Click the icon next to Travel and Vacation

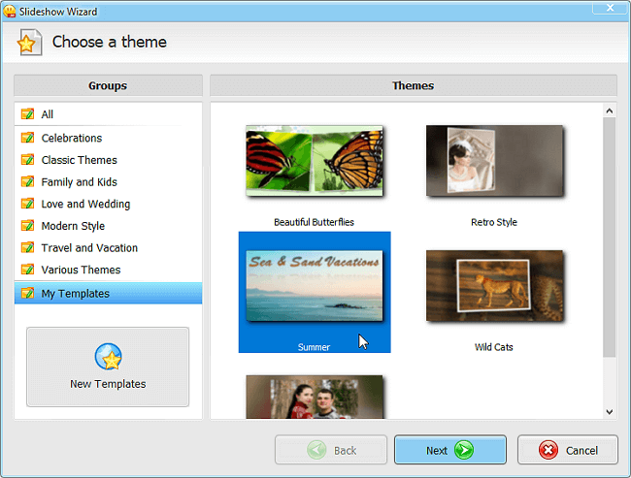(27, 247)
